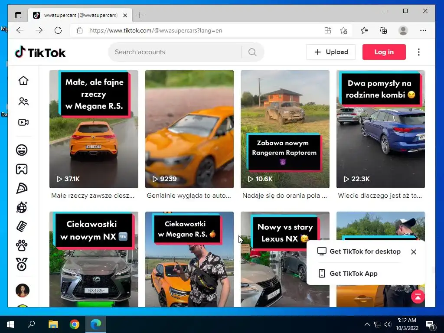Select Get TikTok App option
Viewport: 444px width, 333px height.
point(348,274)
